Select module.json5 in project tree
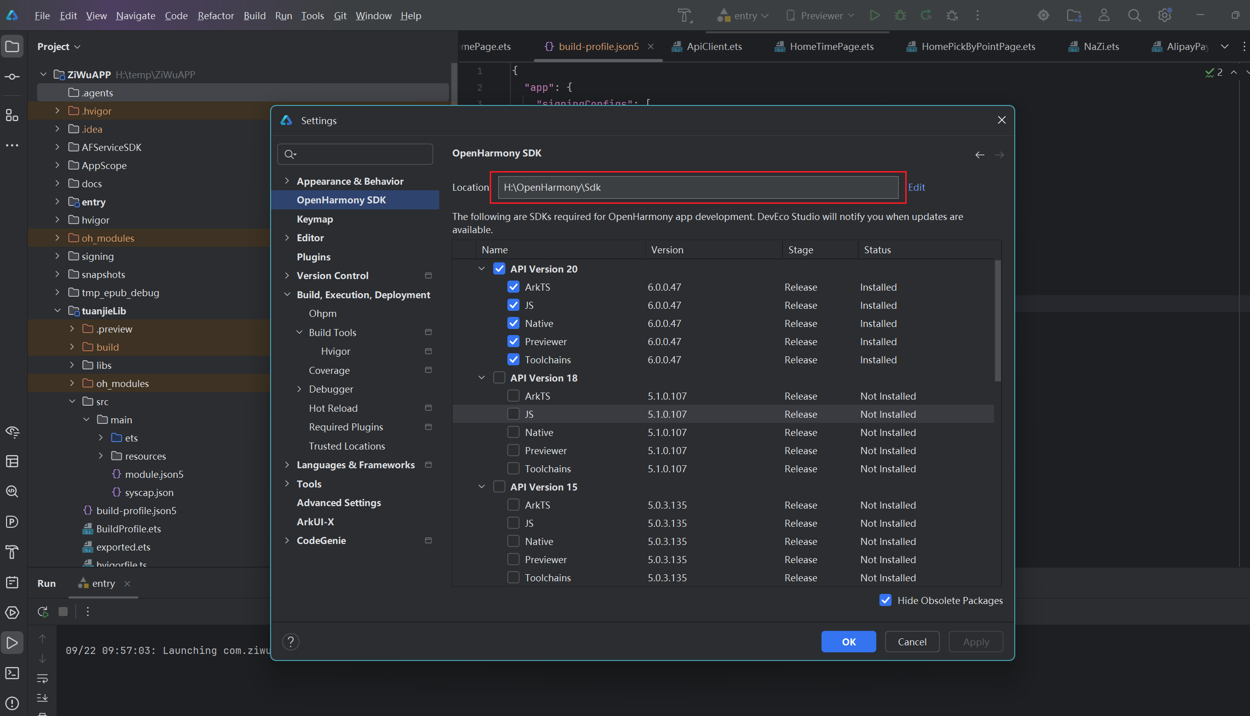The height and width of the screenshot is (716, 1250). [x=154, y=474]
